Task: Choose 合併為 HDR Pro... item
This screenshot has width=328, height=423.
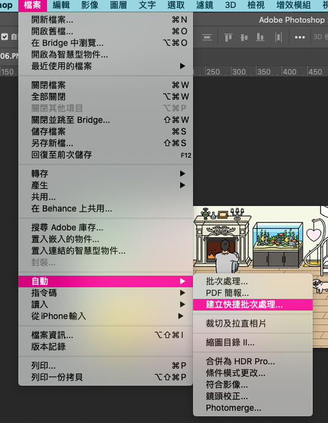Action: coord(253,361)
